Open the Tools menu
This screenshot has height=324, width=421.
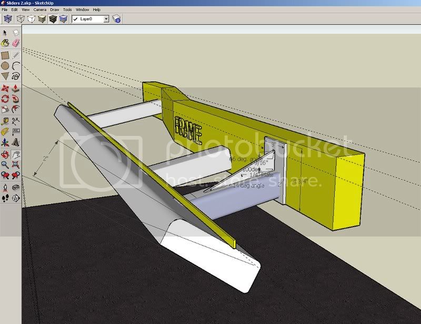coord(67,9)
